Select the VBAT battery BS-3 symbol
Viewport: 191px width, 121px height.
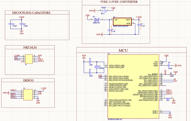[104, 11]
